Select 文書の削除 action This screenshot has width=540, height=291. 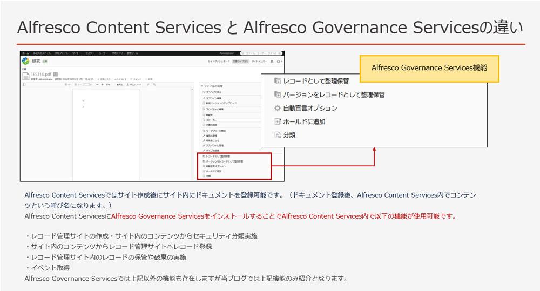(210, 125)
